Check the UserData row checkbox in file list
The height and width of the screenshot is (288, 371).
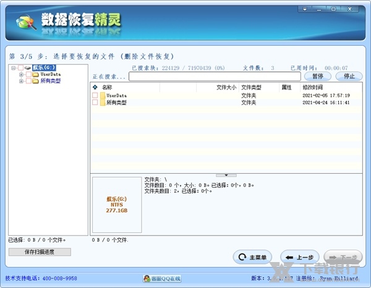tap(95, 95)
